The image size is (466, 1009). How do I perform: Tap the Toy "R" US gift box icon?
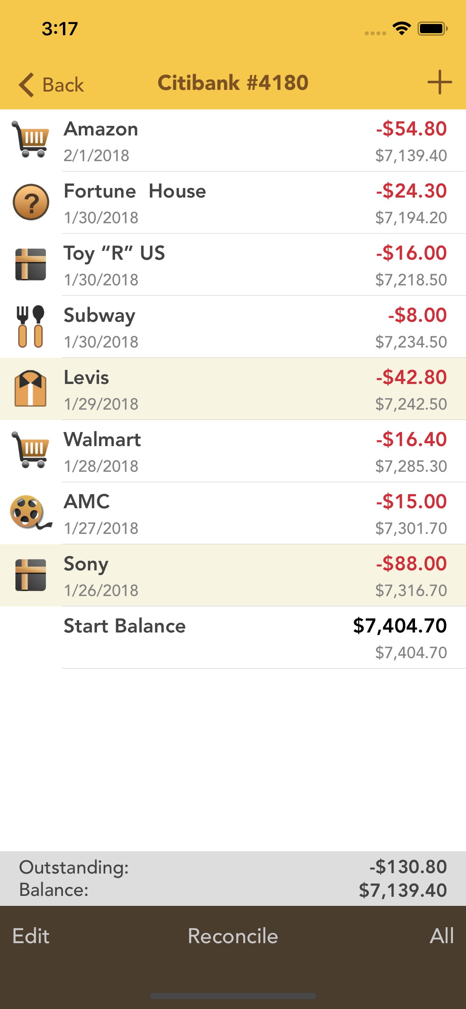point(31,264)
